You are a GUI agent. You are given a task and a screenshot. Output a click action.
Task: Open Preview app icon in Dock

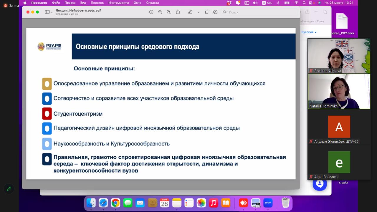256,203
